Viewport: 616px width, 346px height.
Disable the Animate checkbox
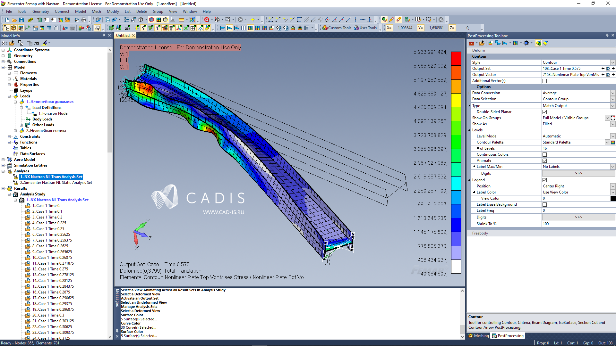[x=544, y=161]
